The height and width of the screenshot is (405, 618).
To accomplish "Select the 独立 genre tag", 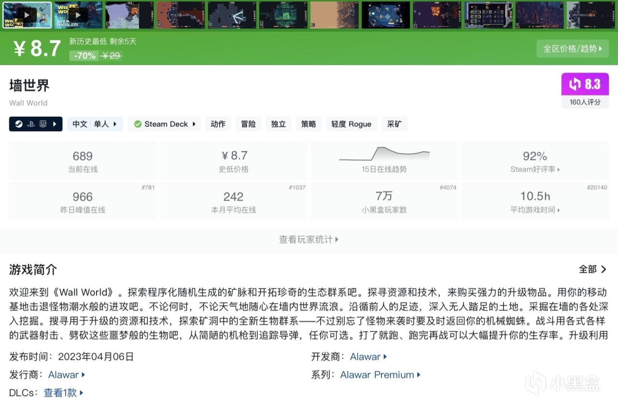I will click(279, 124).
